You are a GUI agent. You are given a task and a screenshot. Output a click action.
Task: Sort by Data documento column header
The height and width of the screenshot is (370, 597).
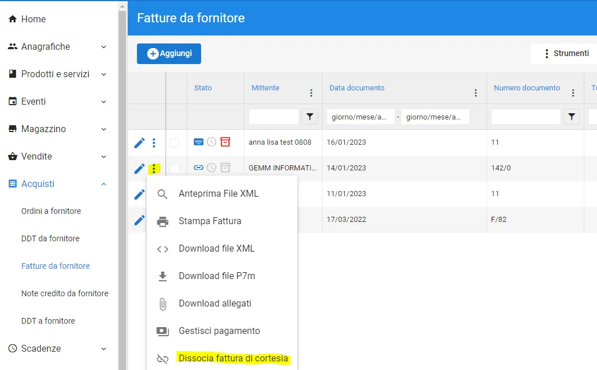pos(357,87)
